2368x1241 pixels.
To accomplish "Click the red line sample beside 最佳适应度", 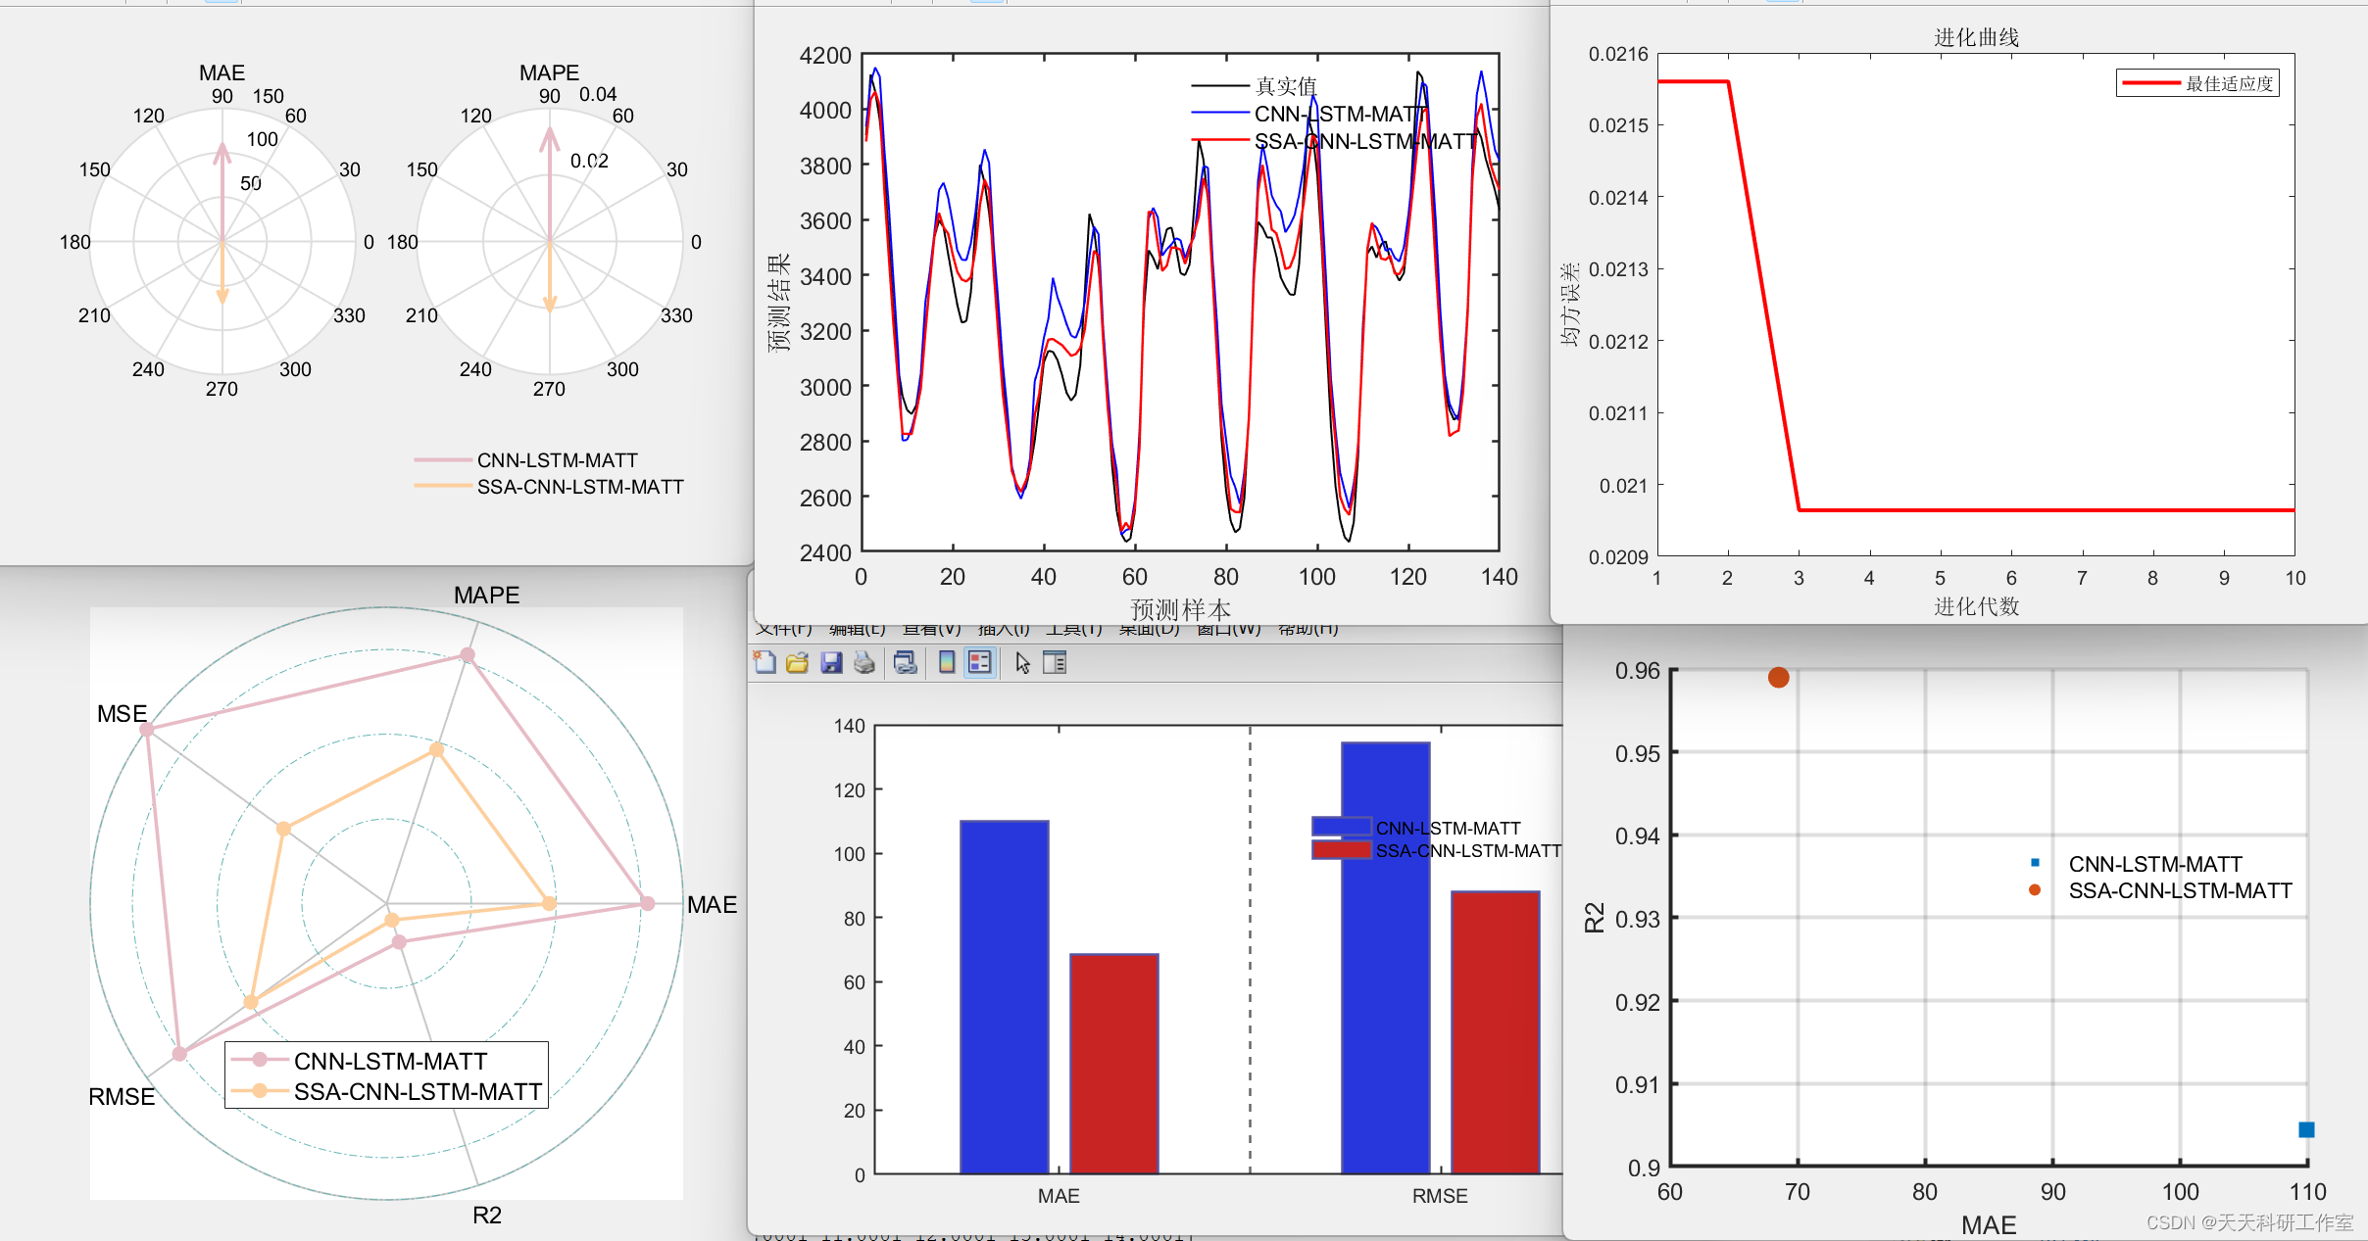I will pos(2151,83).
